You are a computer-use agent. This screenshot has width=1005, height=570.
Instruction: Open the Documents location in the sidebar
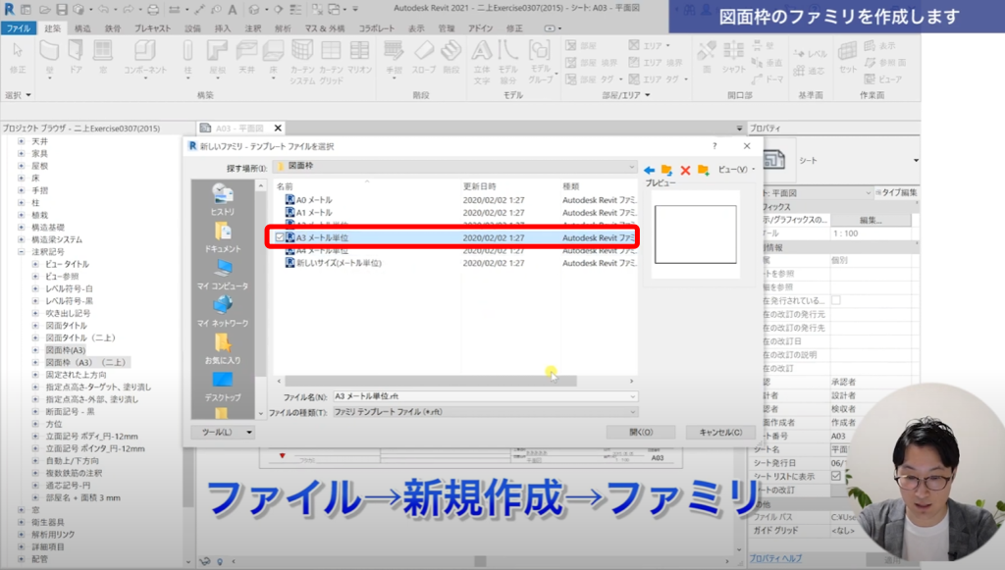tap(223, 234)
